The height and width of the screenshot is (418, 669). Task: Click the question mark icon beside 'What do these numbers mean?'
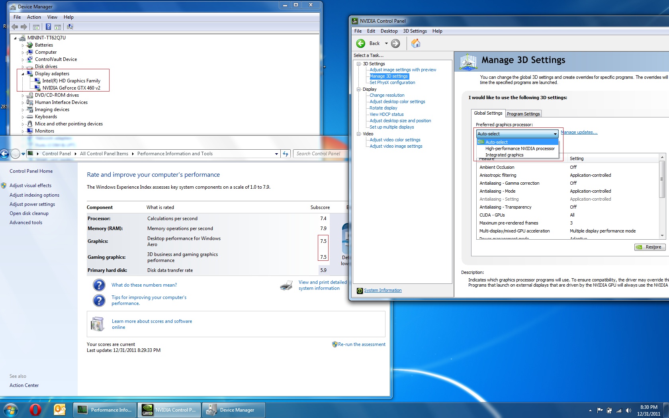pos(99,285)
